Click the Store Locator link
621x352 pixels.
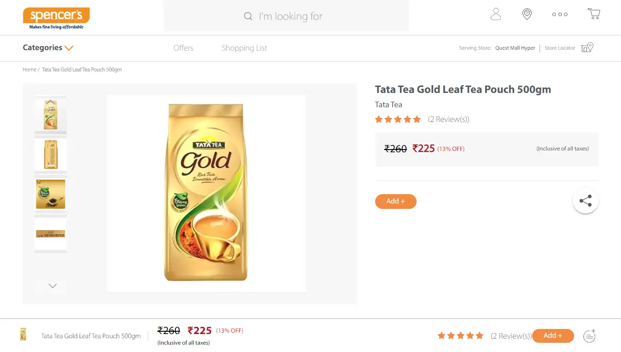[x=560, y=48]
